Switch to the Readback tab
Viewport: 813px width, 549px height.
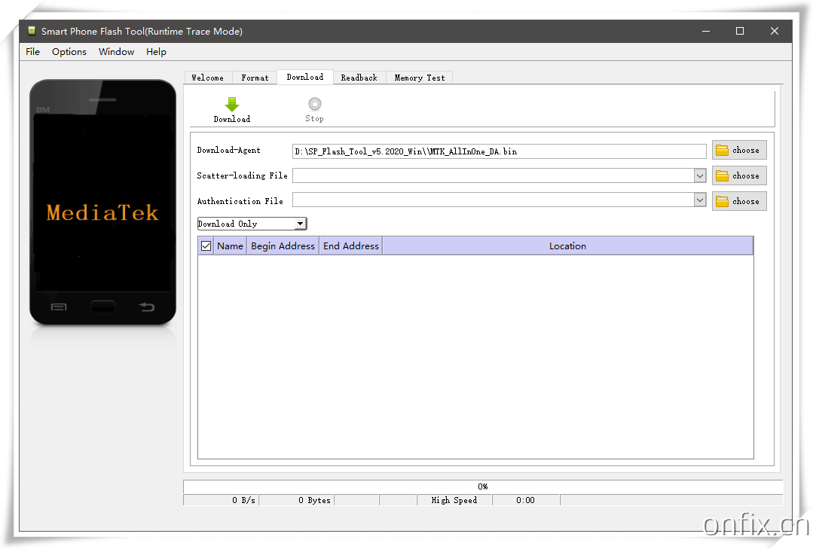pos(359,77)
